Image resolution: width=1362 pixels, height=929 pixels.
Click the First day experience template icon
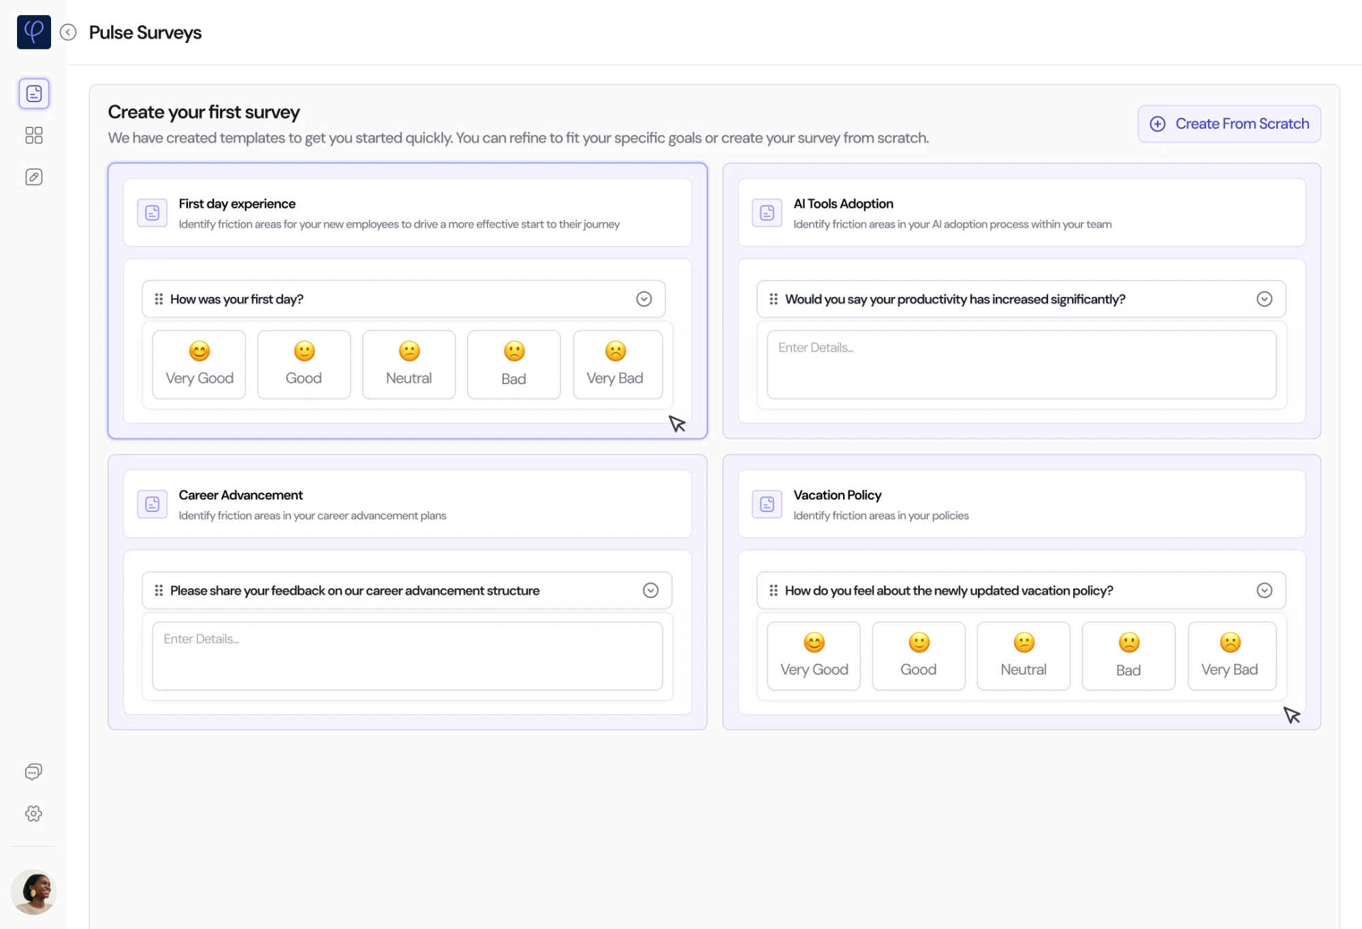coord(152,212)
